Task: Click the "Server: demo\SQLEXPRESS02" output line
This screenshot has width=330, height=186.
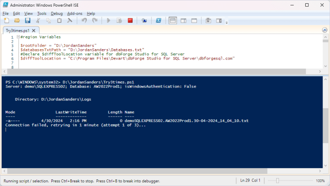Action: 101,86
